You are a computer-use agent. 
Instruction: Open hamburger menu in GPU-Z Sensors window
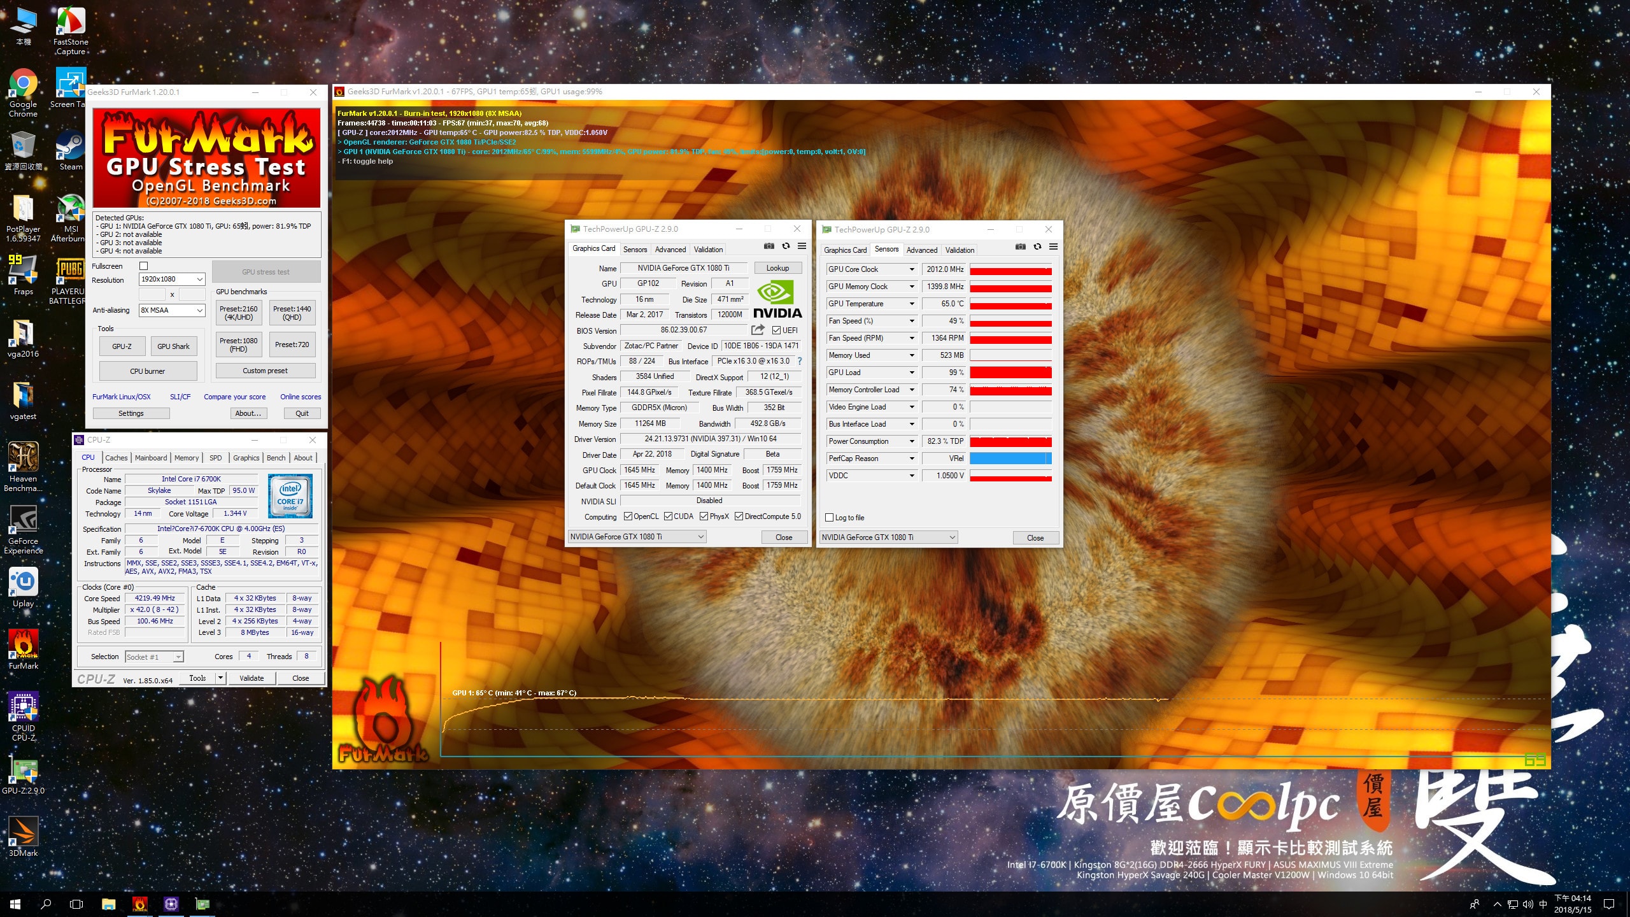click(x=1054, y=246)
